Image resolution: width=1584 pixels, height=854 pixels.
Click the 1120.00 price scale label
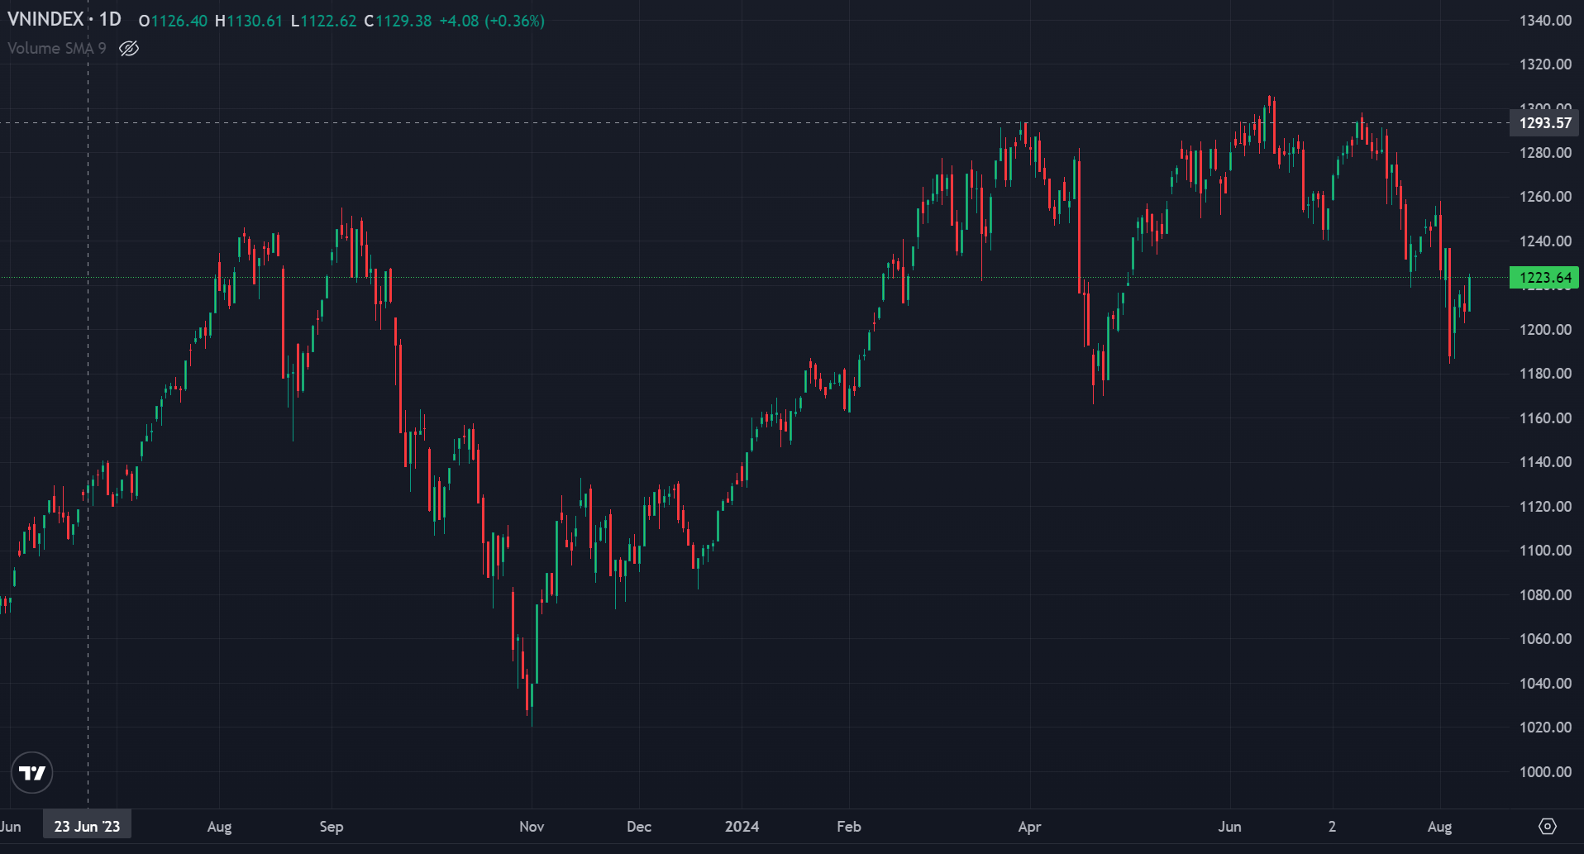pyautogui.click(x=1545, y=507)
